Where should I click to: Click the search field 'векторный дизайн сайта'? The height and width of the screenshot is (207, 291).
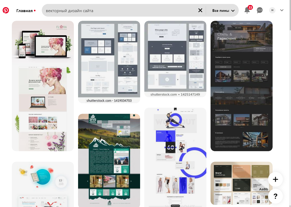coord(121,11)
